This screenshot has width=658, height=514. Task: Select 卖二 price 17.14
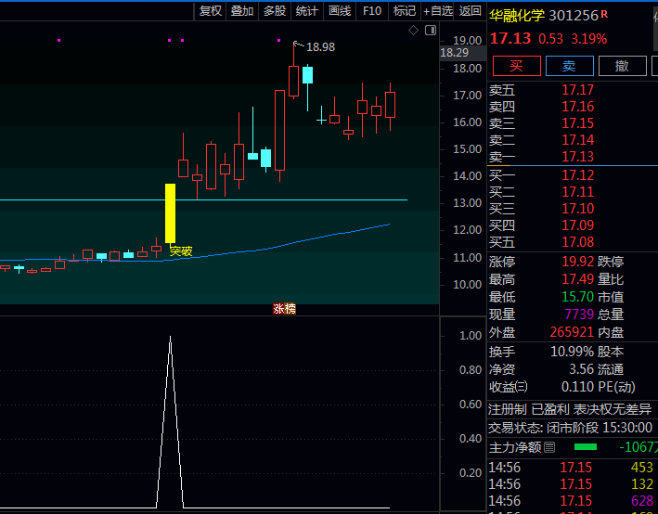click(x=578, y=140)
